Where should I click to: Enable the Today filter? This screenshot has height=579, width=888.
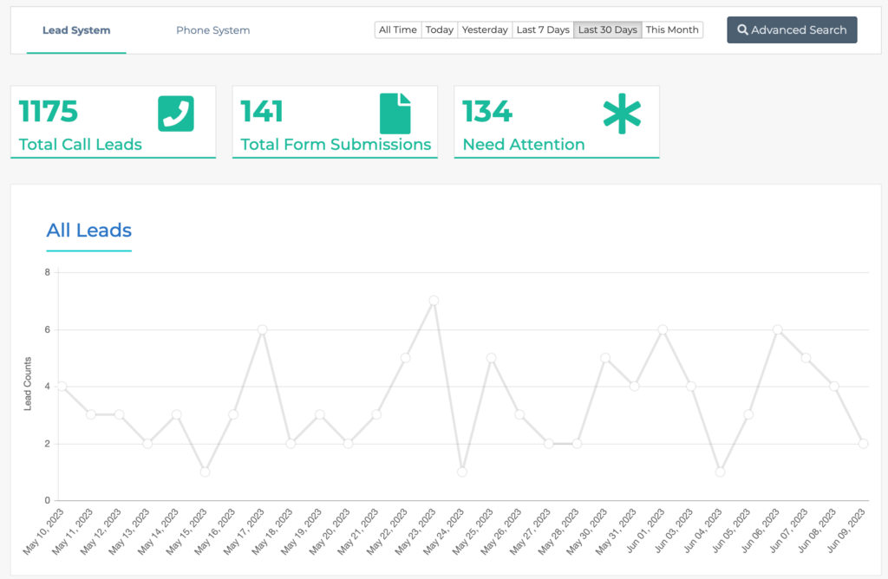(x=439, y=29)
